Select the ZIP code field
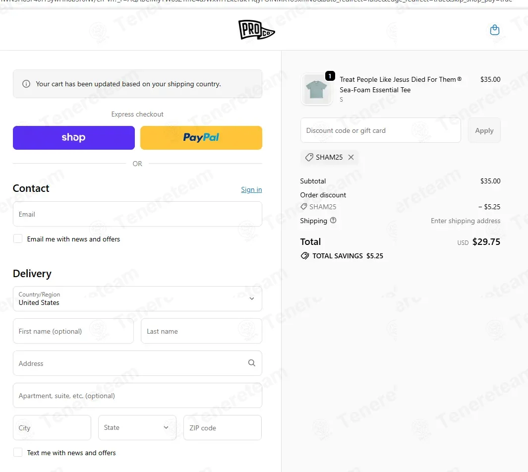The image size is (528, 472). (223, 427)
